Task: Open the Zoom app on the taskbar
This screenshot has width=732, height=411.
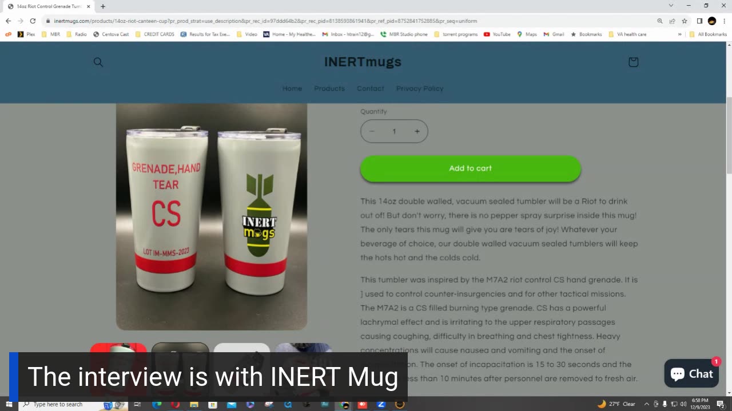Action: pyautogui.click(x=381, y=404)
